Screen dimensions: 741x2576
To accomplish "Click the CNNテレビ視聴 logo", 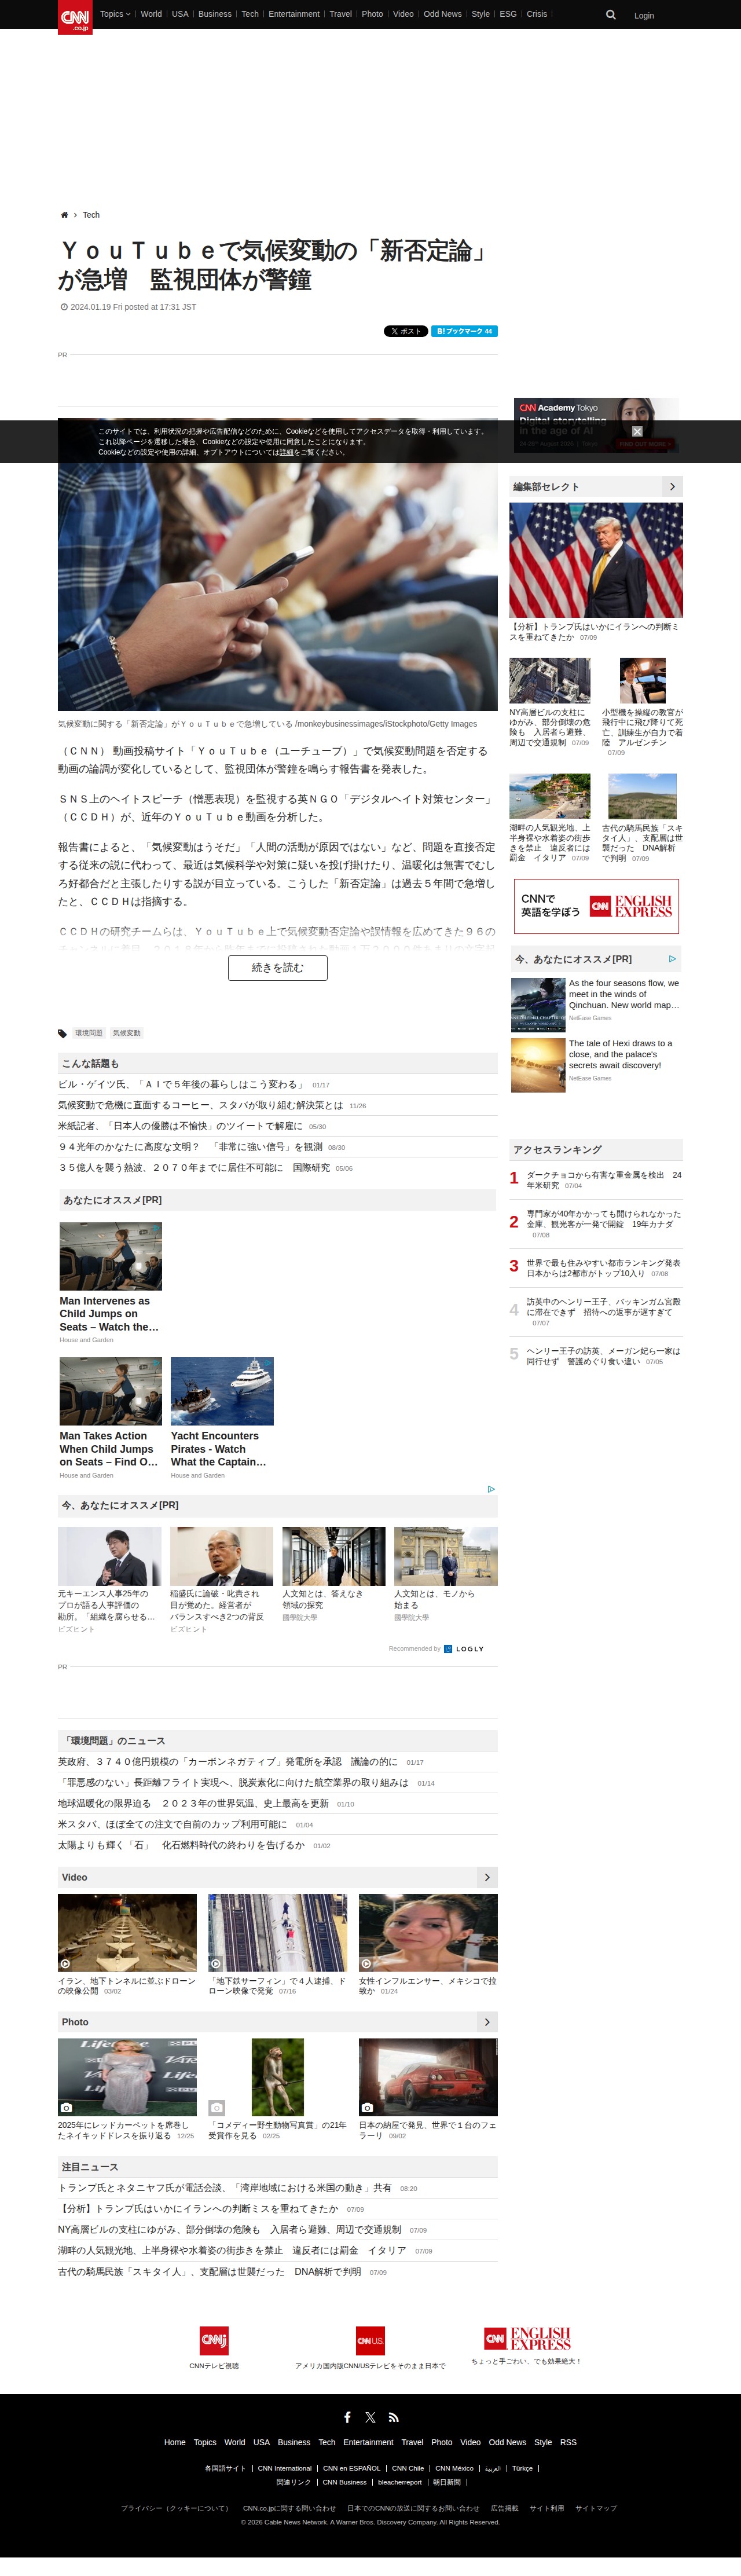I will click(214, 2341).
